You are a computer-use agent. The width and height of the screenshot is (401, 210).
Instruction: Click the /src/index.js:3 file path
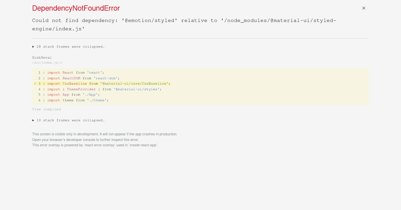[x=47, y=62]
